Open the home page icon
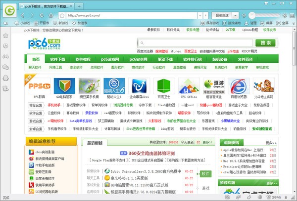This screenshot has width=297, height=201. click(x=51, y=15)
